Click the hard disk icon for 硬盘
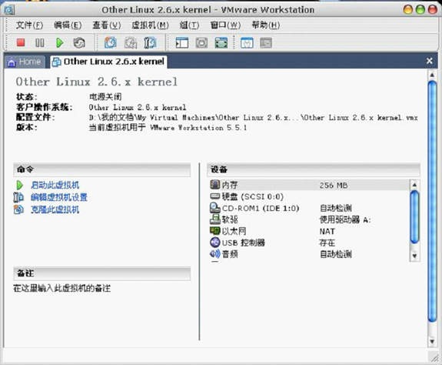 tap(214, 196)
